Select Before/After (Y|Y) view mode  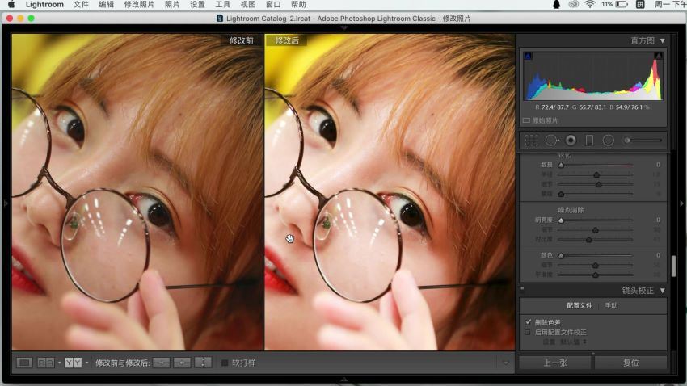[74, 363]
